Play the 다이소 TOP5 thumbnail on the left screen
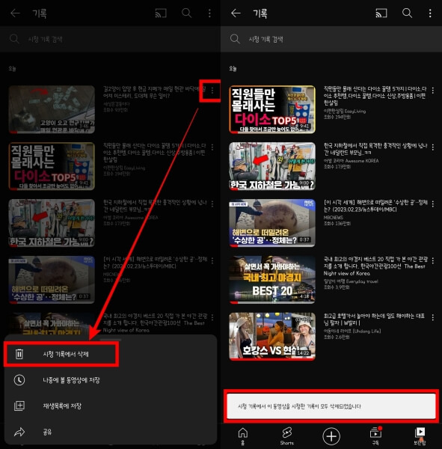The height and width of the screenshot is (449, 442). pyautogui.click(x=52, y=166)
